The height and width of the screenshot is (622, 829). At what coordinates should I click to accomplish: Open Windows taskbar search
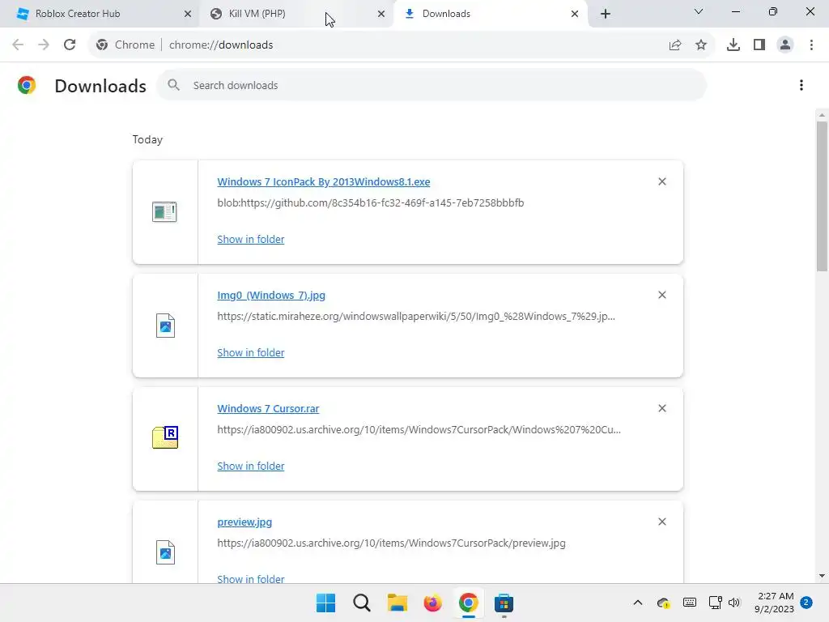pyautogui.click(x=362, y=603)
